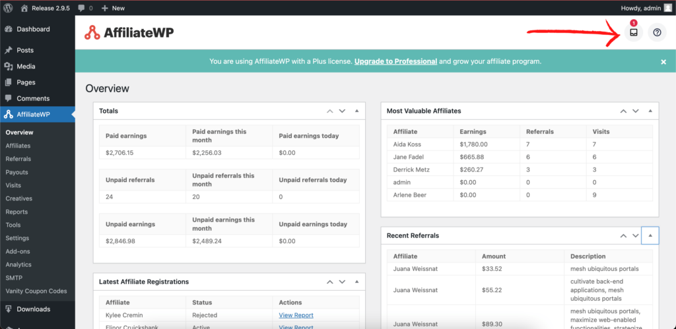Image resolution: width=676 pixels, height=329 pixels.
Task: Click Totals panel title
Action: click(109, 111)
